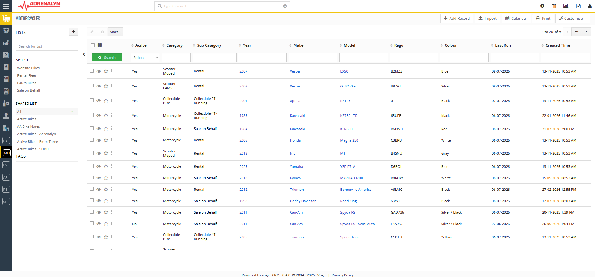Star the Aprilia RS125 record
Image resolution: width=595 pixels, height=277 pixels.
106,101
